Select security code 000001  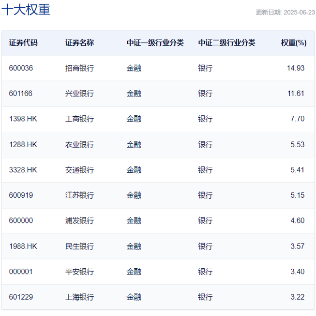[x=21, y=272]
